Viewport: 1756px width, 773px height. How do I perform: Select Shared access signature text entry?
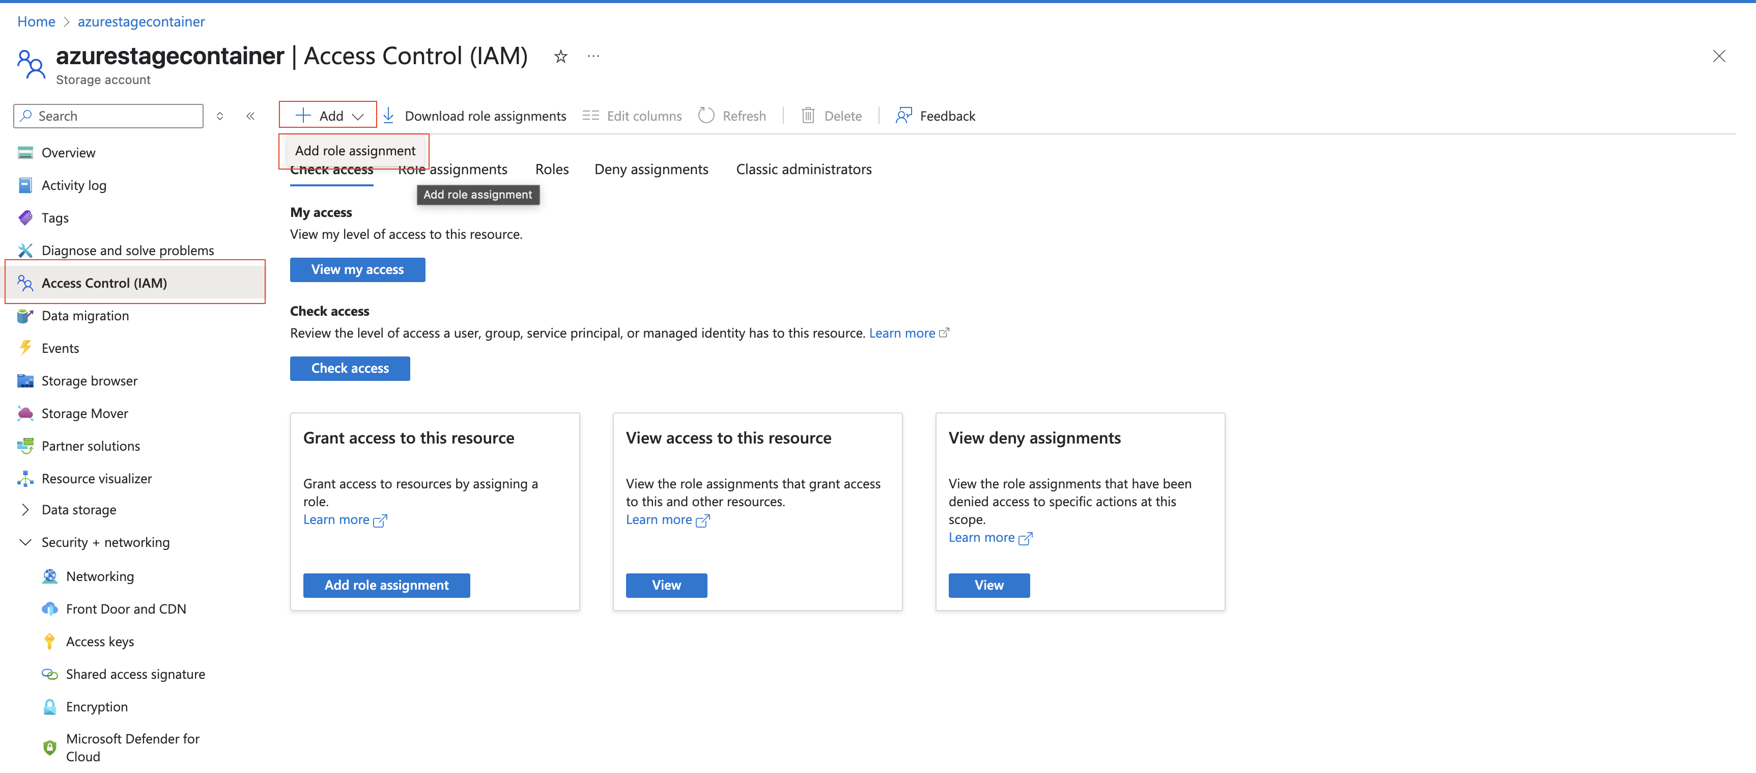pos(136,674)
